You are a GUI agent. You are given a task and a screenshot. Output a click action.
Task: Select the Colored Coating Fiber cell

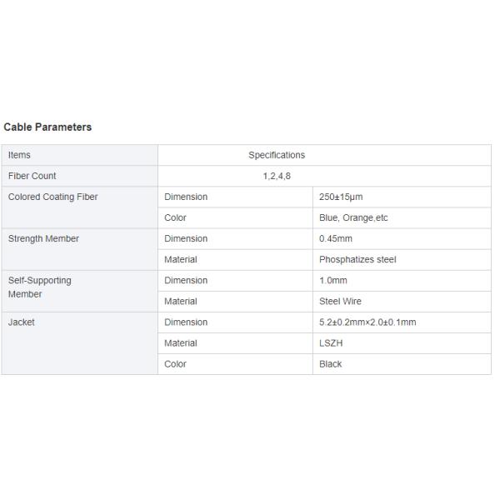point(52,197)
